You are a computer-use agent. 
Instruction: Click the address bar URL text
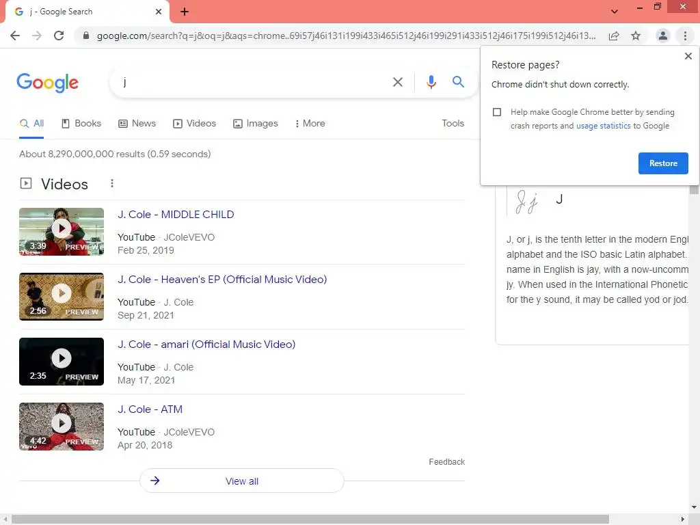346,36
